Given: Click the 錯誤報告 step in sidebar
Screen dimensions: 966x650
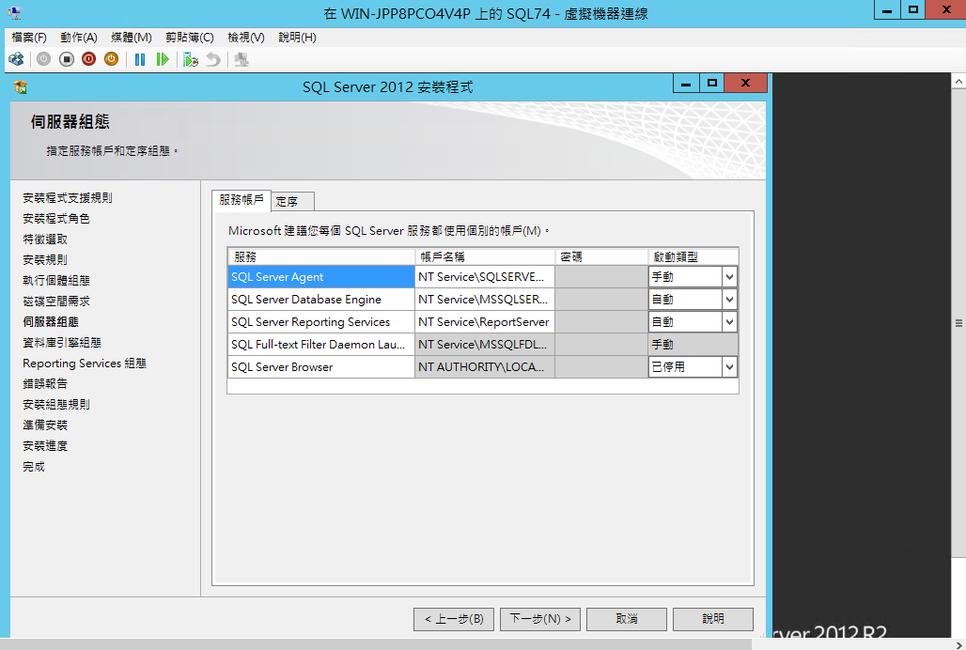Looking at the screenshot, I should (45, 384).
